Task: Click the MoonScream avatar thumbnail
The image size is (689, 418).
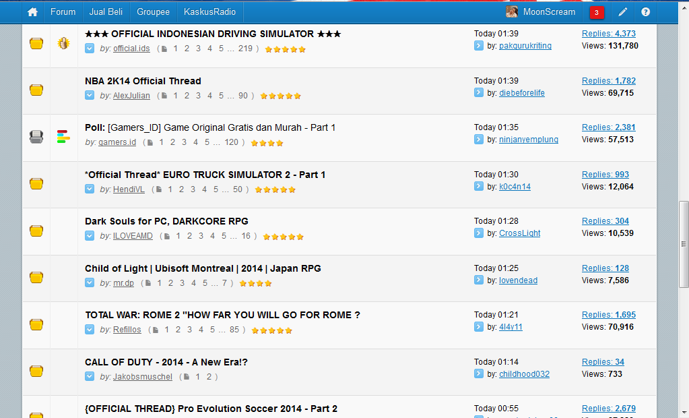Action: [512, 12]
